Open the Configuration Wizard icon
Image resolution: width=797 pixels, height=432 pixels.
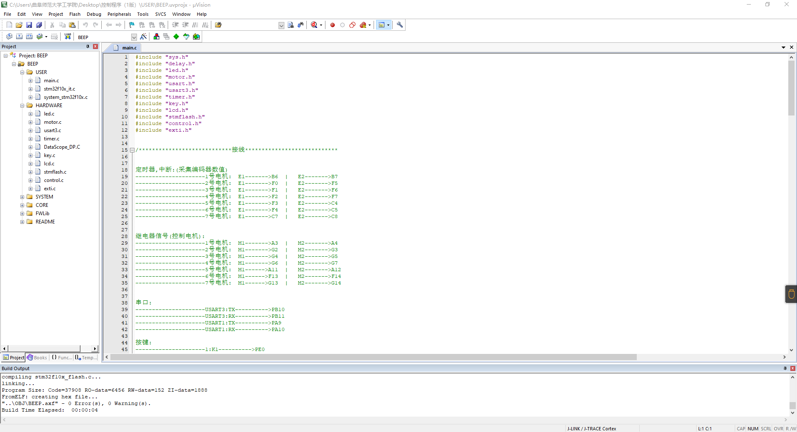(x=381, y=25)
